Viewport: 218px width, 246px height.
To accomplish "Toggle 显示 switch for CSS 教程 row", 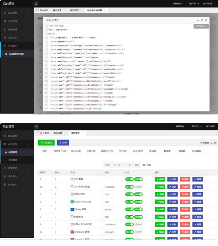I will (x=129, y=179).
